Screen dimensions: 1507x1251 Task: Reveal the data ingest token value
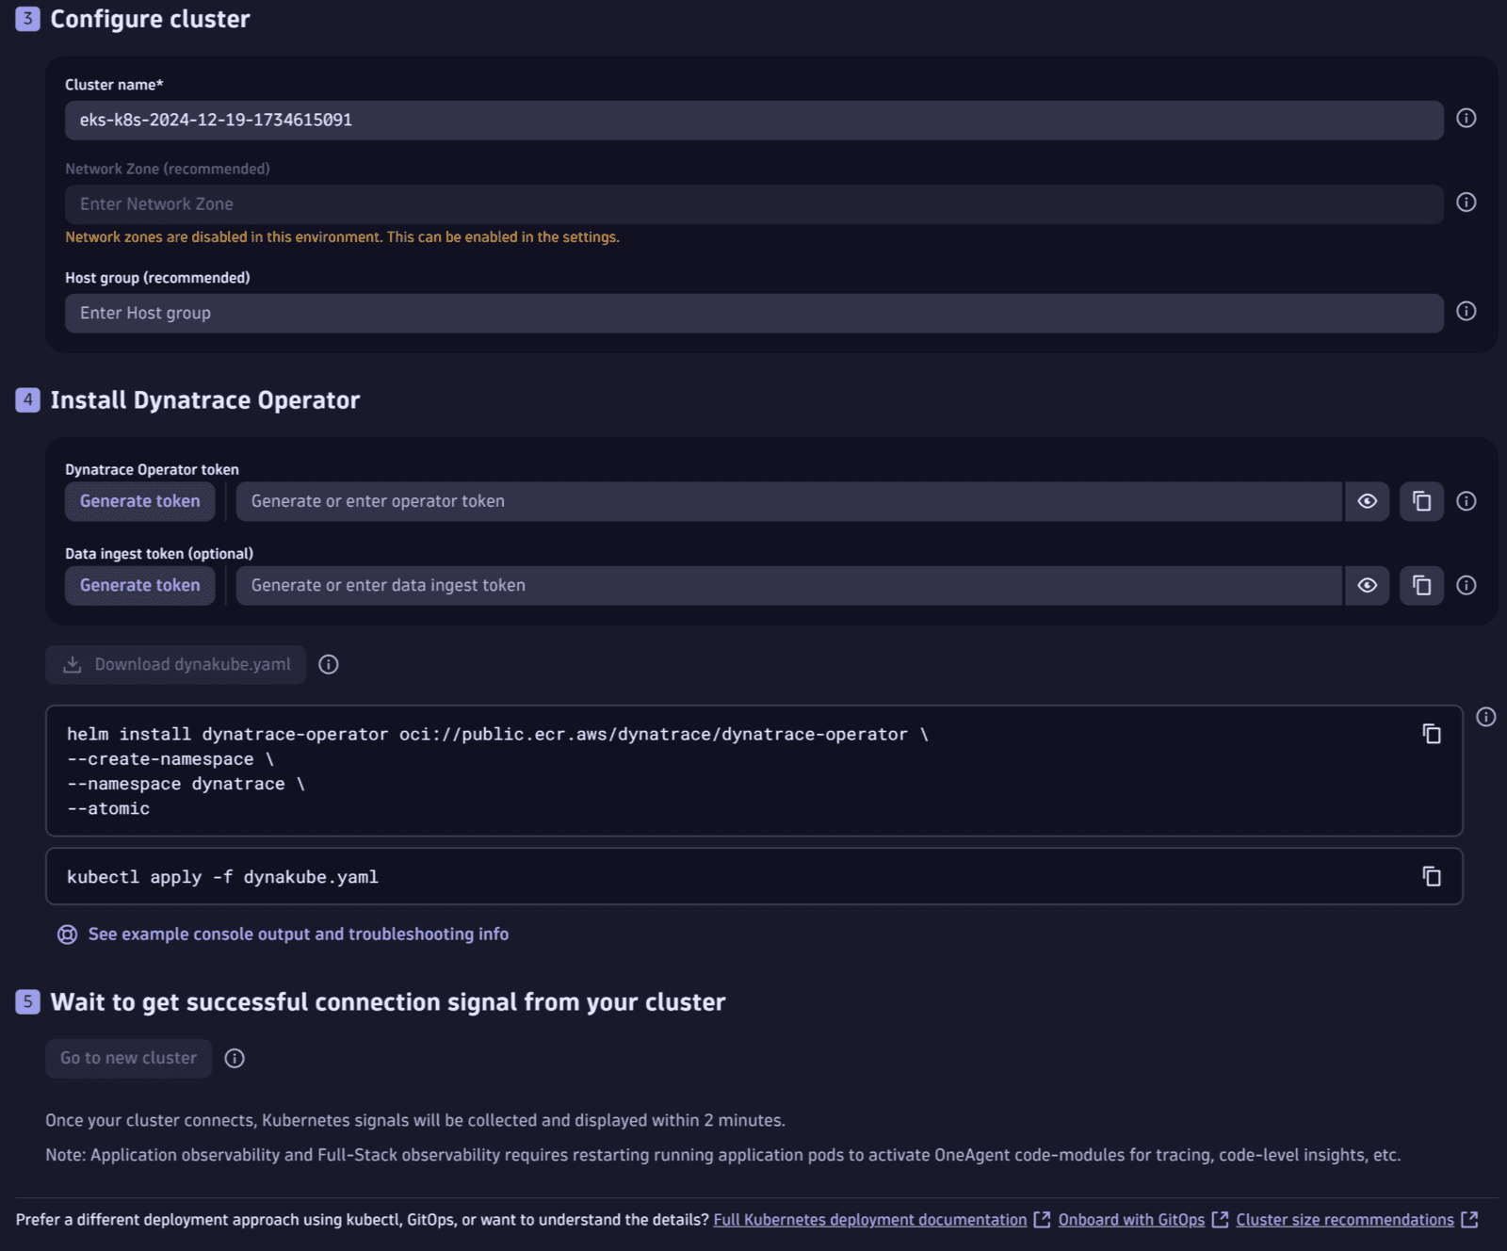(1367, 585)
